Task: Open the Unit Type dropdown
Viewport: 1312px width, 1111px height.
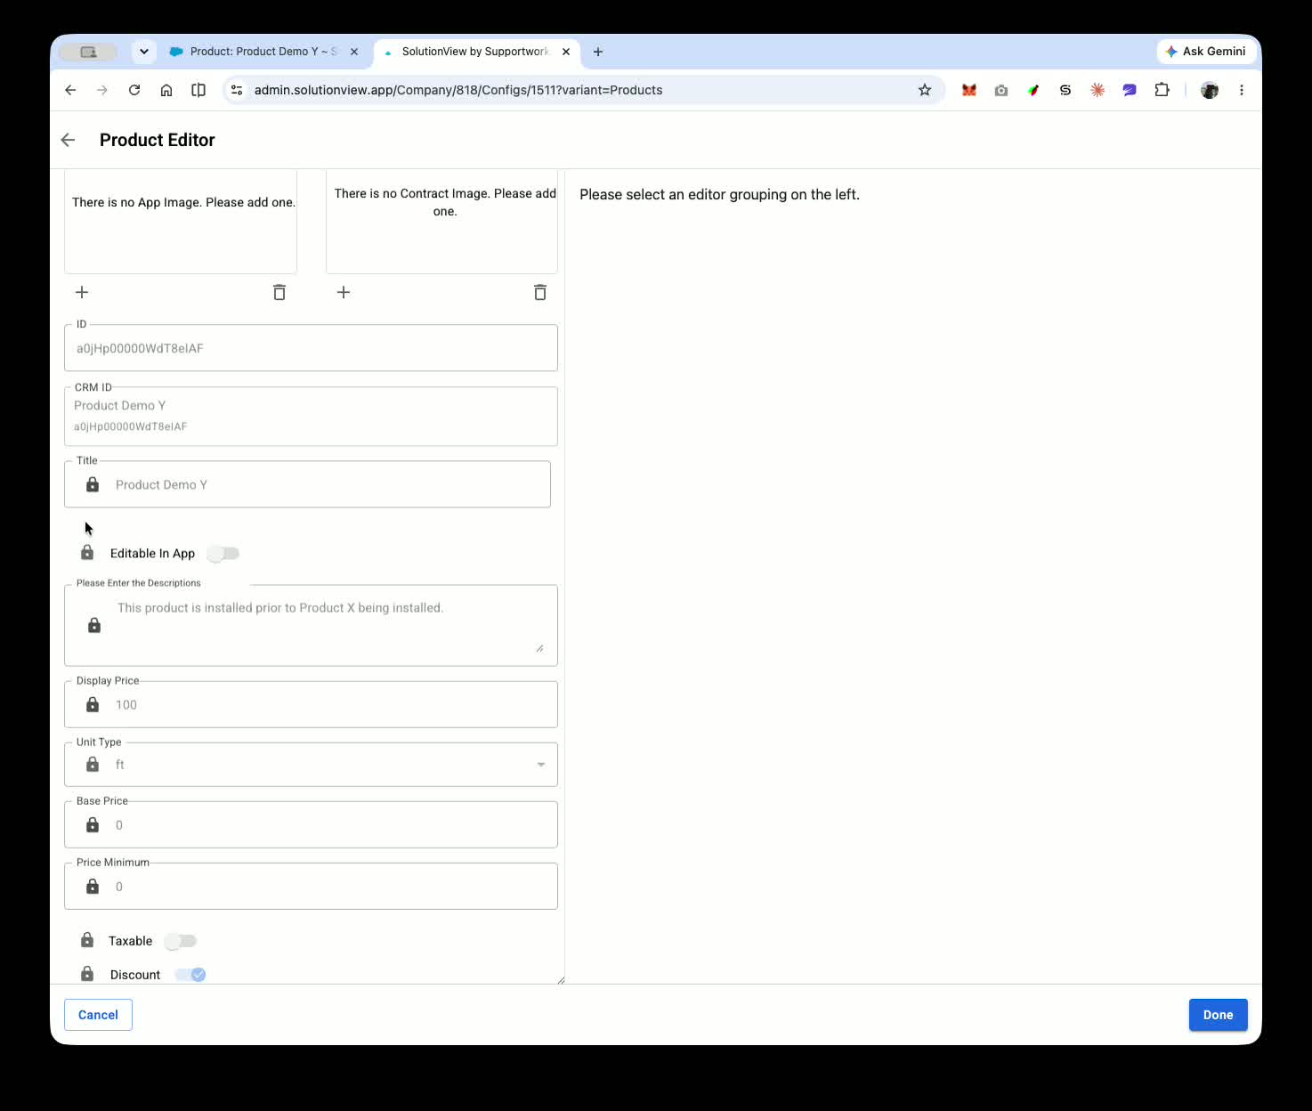Action: (x=312, y=765)
